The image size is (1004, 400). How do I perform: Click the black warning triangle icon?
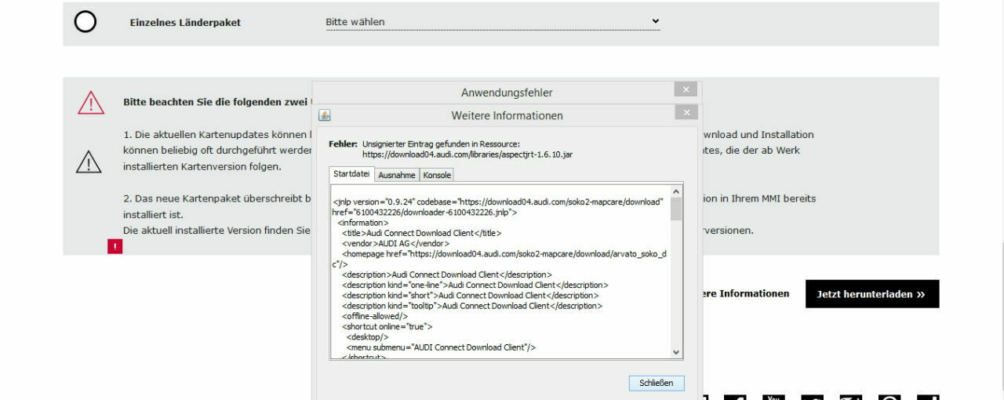click(89, 161)
